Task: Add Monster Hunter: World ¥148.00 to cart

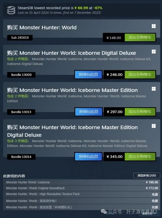Action: (x=140, y=37)
